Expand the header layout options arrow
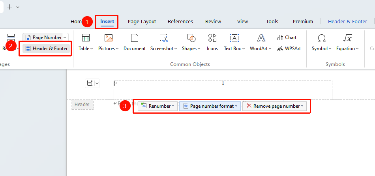Screen dimensions: 375x176 pyautogui.click(x=97, y=83)
